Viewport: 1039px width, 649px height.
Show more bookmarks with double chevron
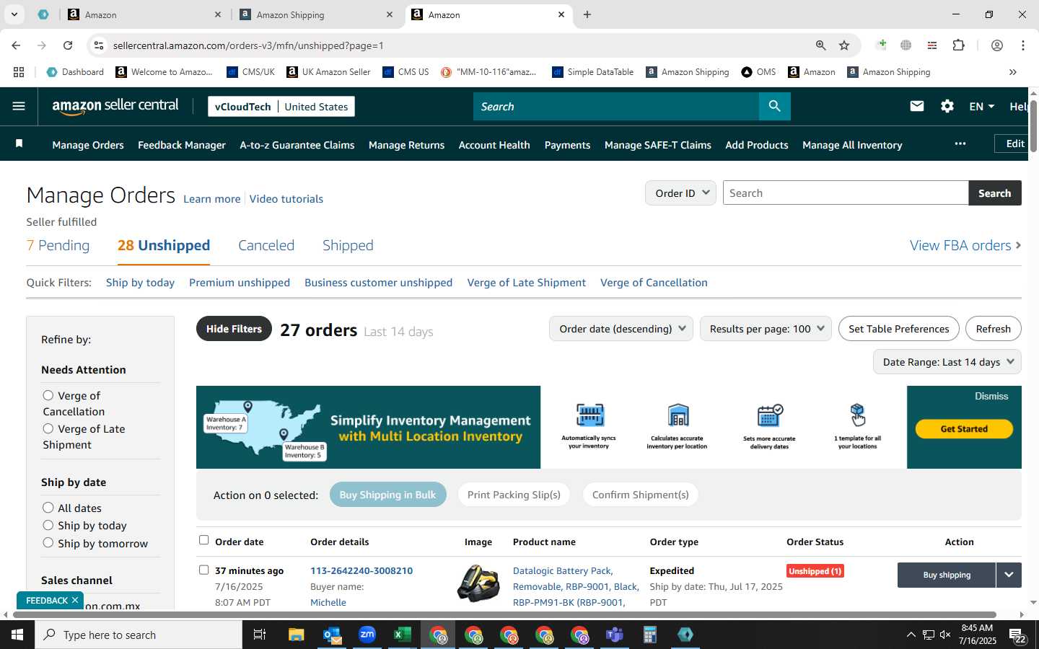pyautogui.click(x=1012, y=72)
